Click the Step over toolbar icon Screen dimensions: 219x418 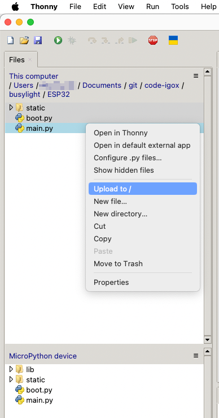click(92, 40)
